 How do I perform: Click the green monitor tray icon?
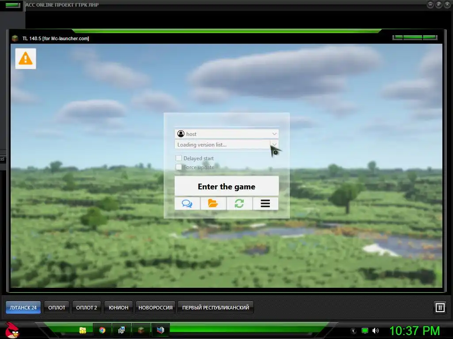[x=365, y=331]
